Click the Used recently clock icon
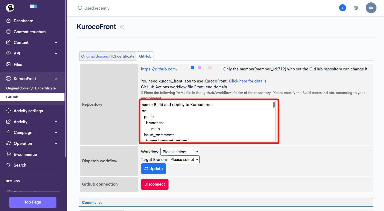The width and height of the screenshot is (384, 211). pos(80,8)
